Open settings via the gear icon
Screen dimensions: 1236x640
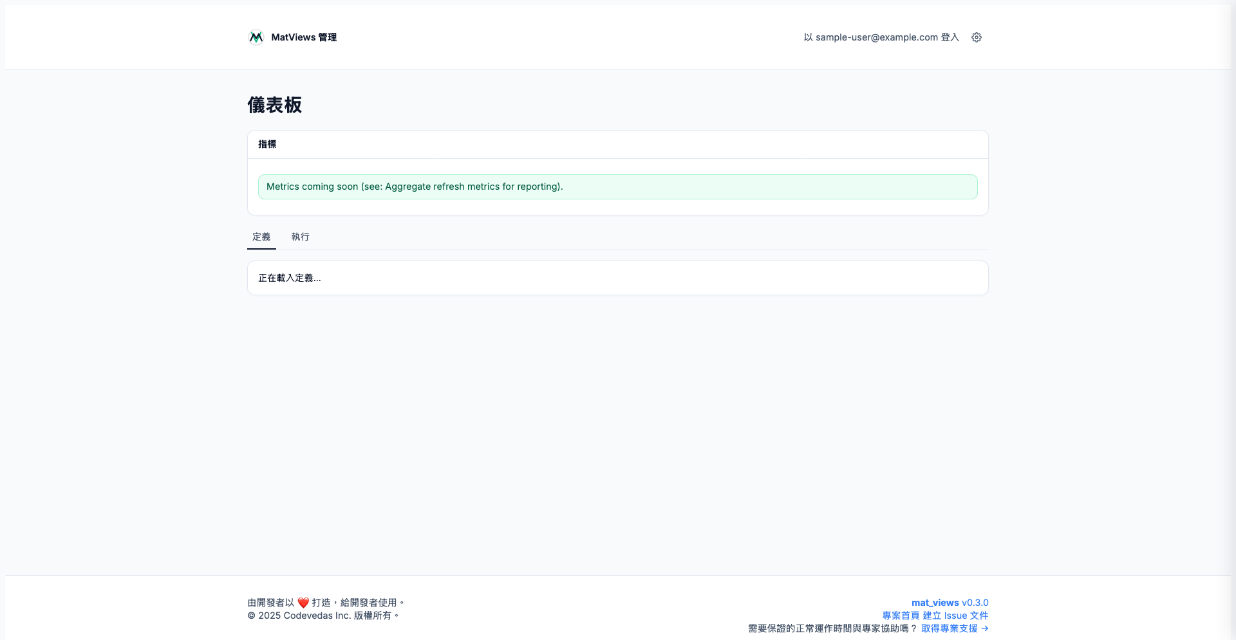[976, 37]
